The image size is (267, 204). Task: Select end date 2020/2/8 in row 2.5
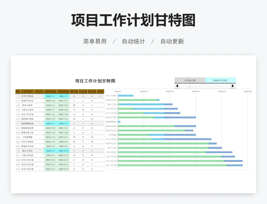pyautogui.click(x=63, y=146)
